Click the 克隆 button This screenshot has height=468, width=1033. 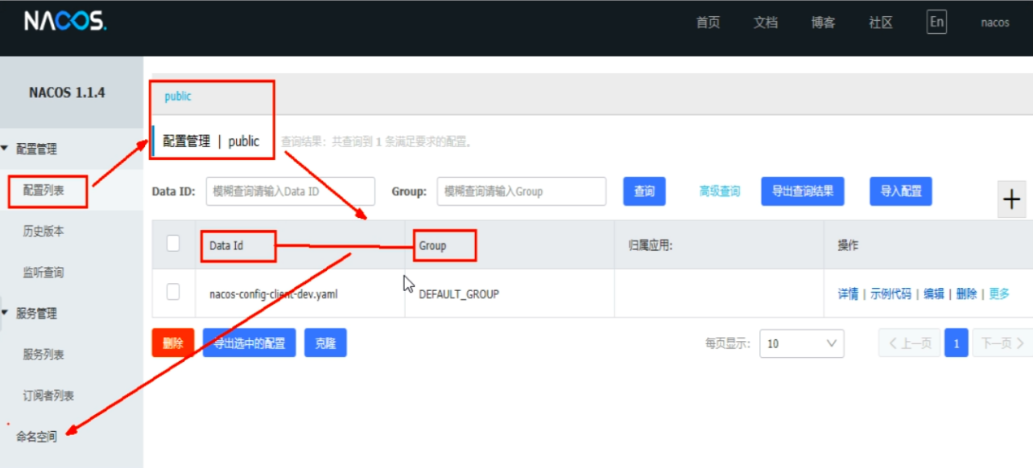[x=325, y=343]
